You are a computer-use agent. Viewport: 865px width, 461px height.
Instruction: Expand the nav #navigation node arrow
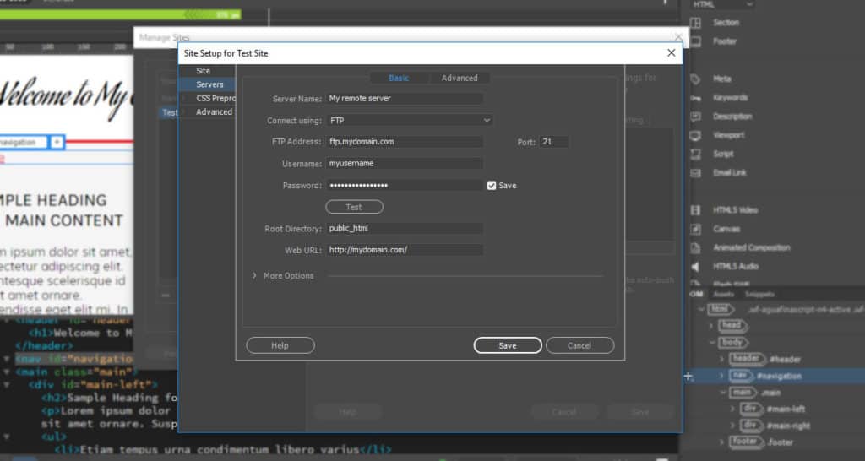click(721, 376)
